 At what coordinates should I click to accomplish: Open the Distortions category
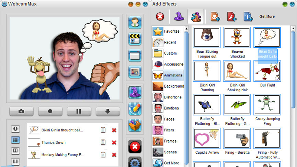[x=168, y=97]
